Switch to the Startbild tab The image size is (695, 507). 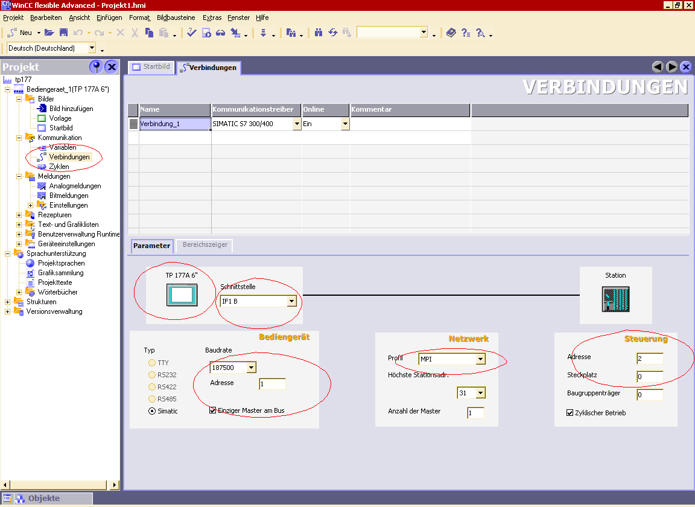[x=151, y=67]
